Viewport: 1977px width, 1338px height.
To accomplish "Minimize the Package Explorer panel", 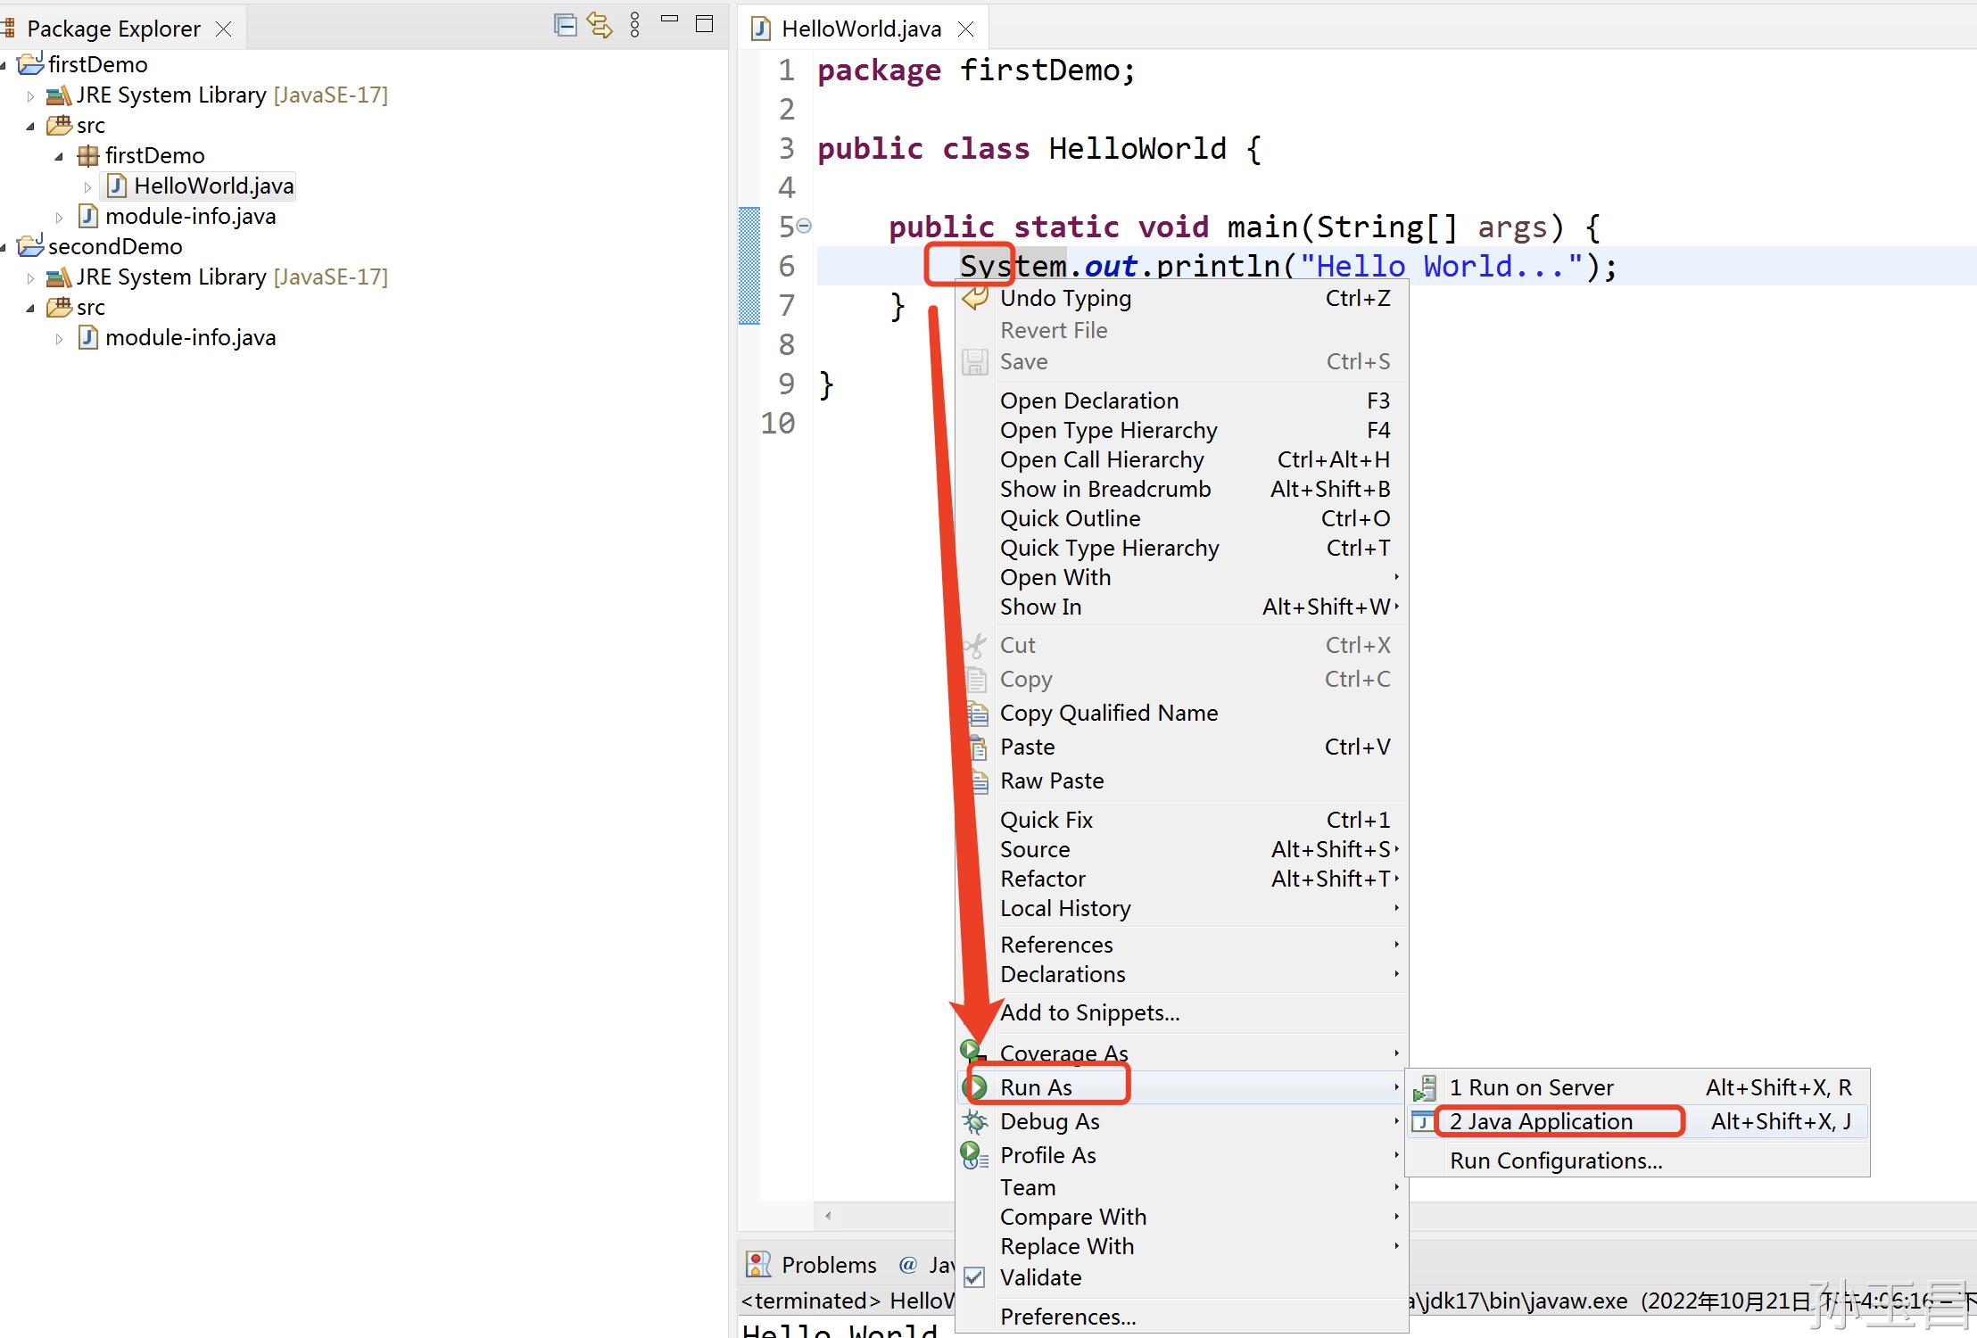I will 670,20.
